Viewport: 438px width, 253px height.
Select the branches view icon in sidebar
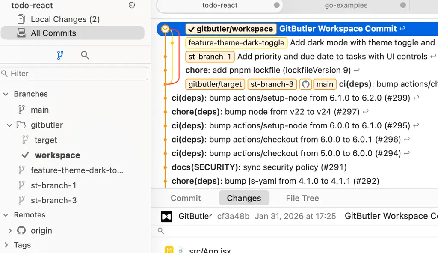coord(60,55)
